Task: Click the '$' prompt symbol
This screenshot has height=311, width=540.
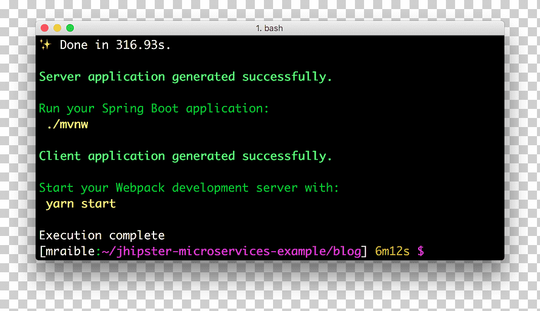Action: click(x=420, y=251)
